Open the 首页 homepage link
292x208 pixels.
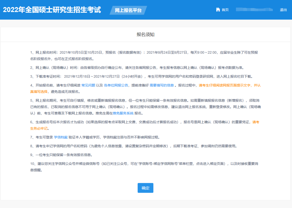tap(225, 10)
